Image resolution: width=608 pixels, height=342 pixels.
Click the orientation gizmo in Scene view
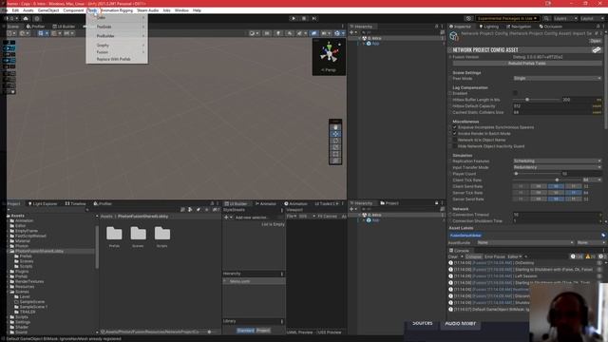[329, 54]
